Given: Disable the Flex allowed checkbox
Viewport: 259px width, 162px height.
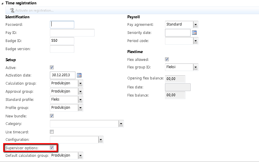Looking at the screenshot, I should pyautogui.click(x=167, y=59).
